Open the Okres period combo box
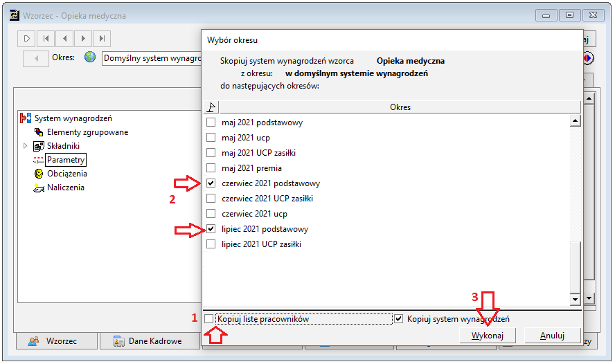This screenshot has height=364, width=615. (152, 58)
